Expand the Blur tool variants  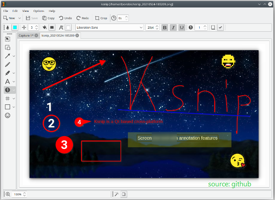tap(14, 99)
